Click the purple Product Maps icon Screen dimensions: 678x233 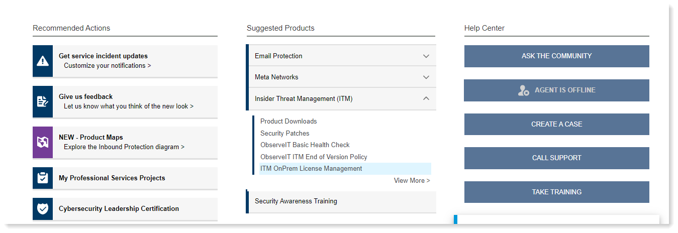(x=43, y=143)
